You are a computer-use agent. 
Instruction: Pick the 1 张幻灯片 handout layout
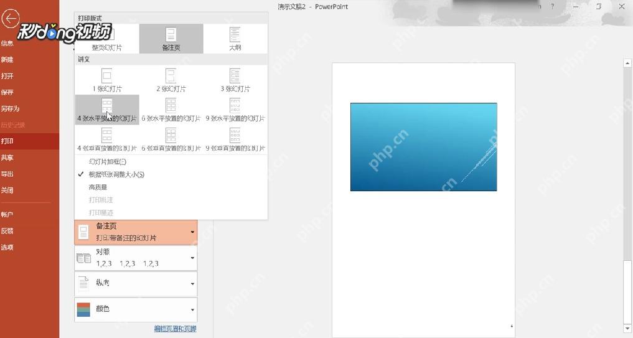tap(107, 80)
